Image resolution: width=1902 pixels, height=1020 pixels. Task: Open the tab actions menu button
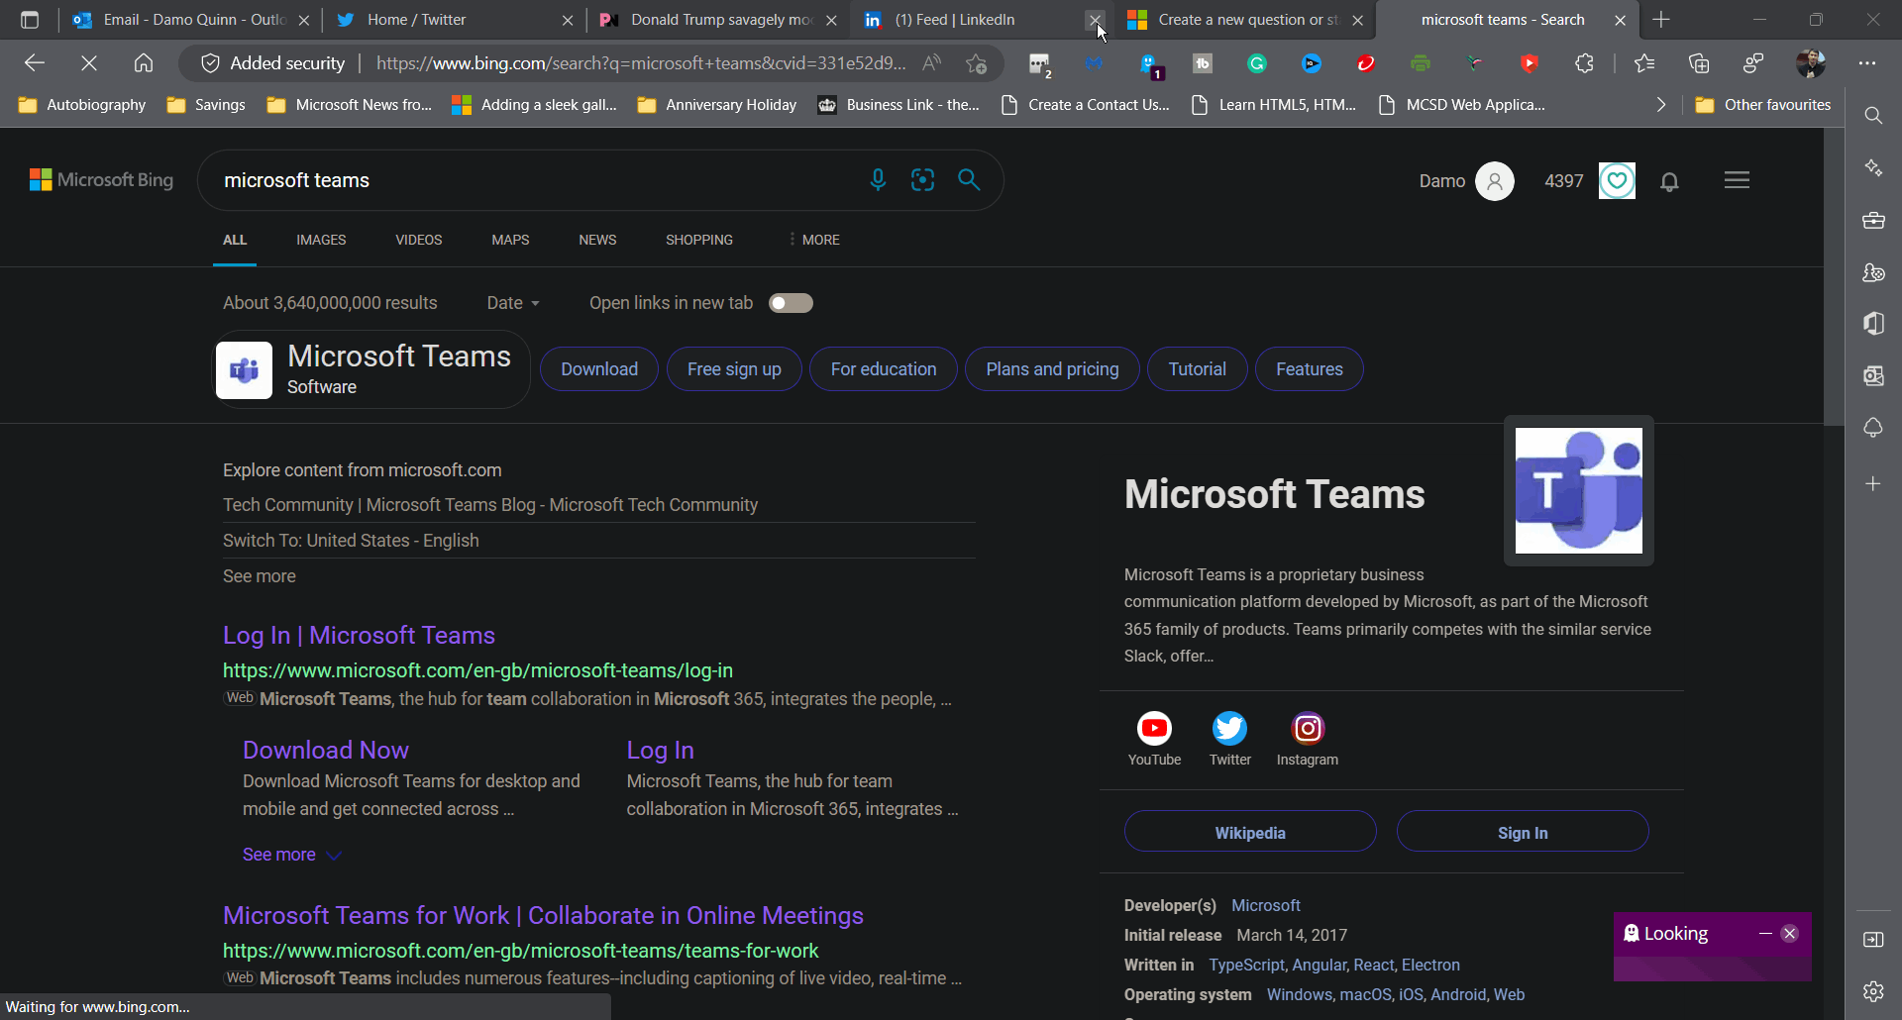(x=30, y=20)
